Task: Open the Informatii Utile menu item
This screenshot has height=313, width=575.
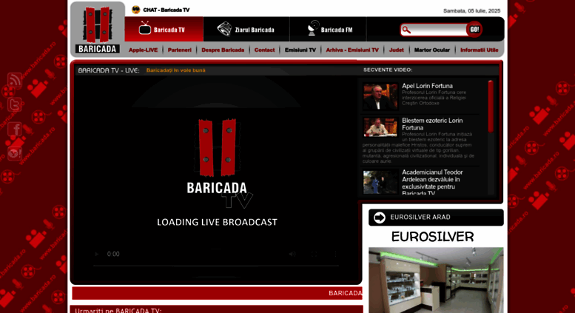Action: click(x=479, y=50)
